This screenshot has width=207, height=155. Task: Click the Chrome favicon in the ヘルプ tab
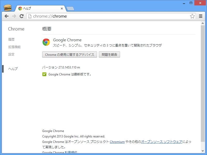[x=20, y=8]
